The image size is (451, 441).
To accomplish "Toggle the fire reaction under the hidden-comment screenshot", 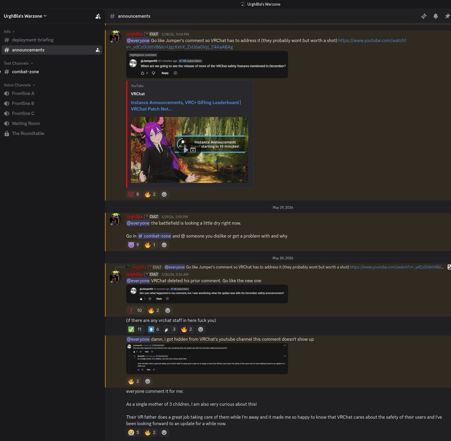I will 134,381.
